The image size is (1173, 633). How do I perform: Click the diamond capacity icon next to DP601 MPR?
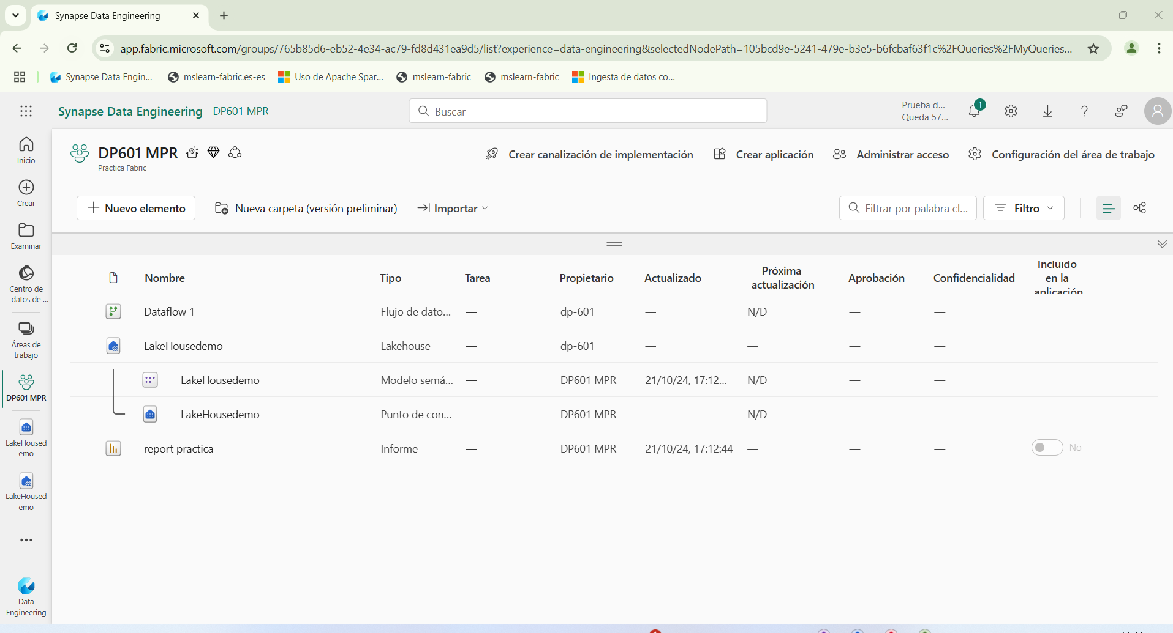pyautogui.click(x=213, y=152)
